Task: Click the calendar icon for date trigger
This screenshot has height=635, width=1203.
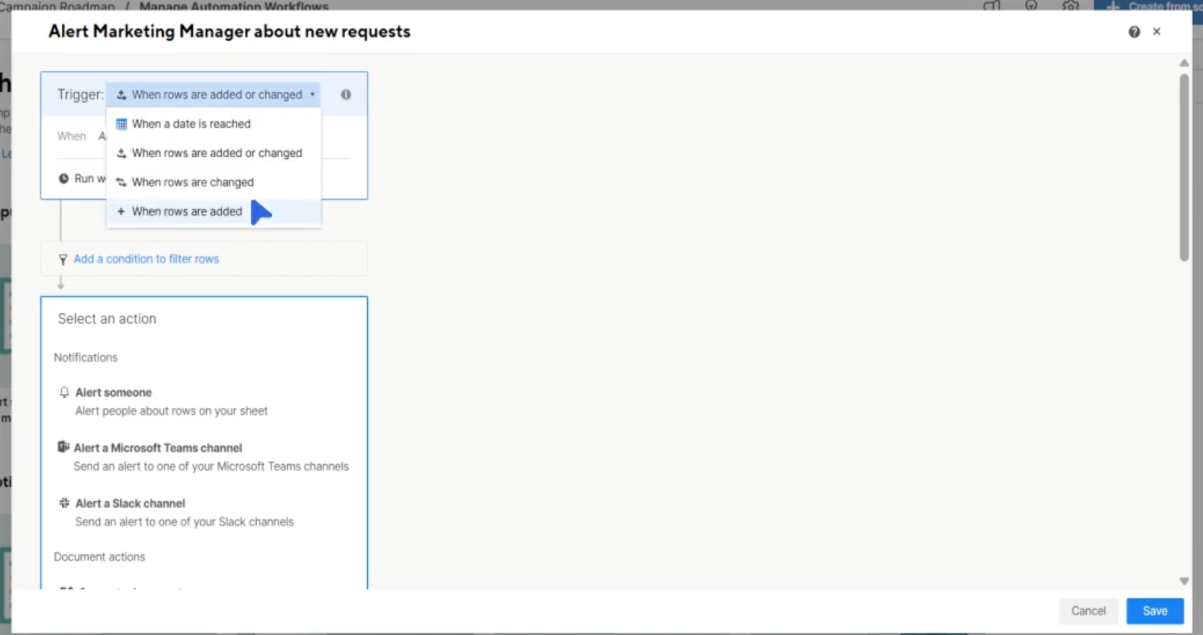Action: pyautogui.click(x=121, y=124)
